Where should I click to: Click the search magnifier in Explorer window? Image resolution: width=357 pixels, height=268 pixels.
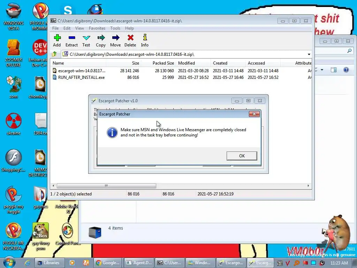point(349,51)
